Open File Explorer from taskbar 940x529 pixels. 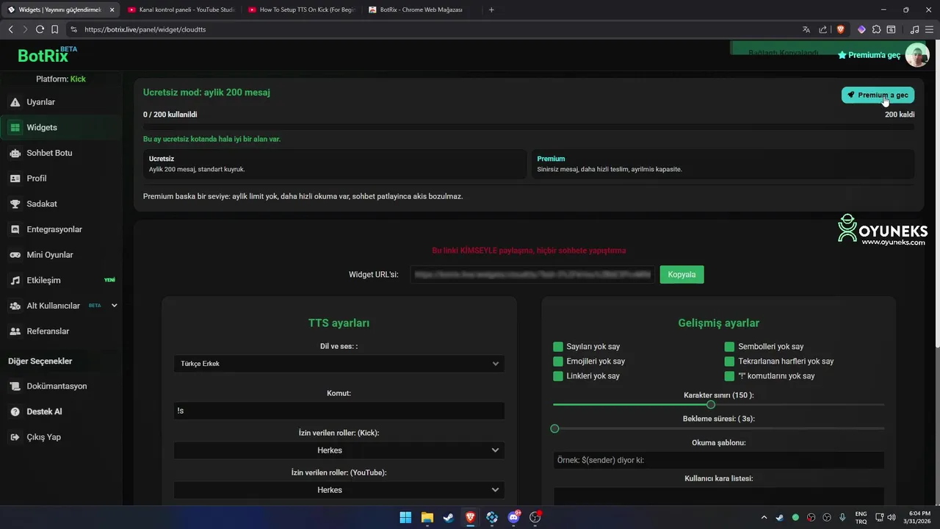coord(427,517)
